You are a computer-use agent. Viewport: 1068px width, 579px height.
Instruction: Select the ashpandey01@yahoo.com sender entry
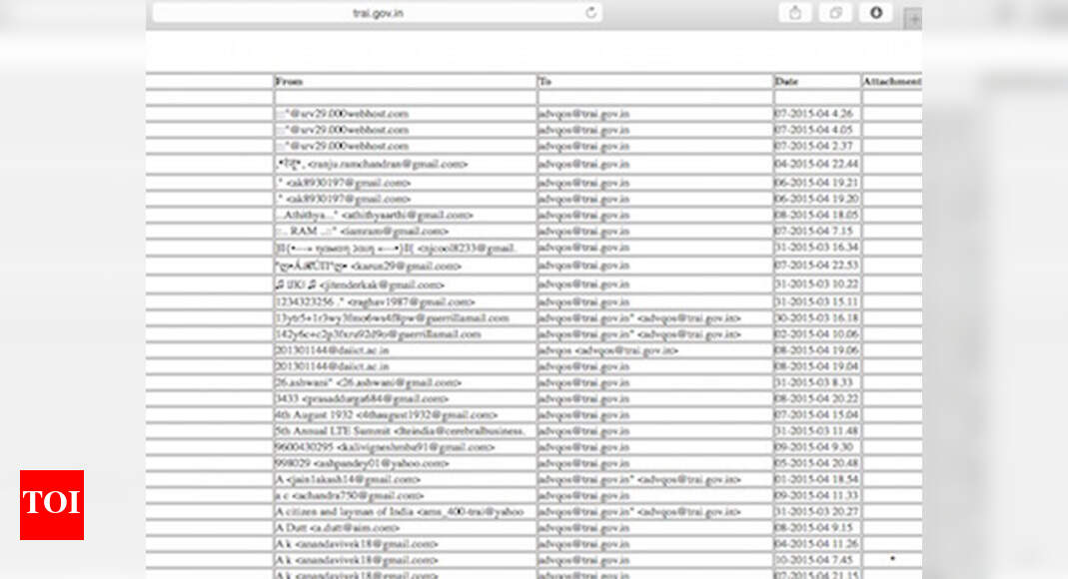tap(363, 463)
